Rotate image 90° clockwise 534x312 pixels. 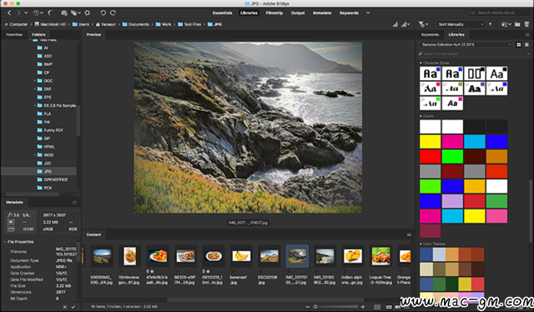pos(113,13)
